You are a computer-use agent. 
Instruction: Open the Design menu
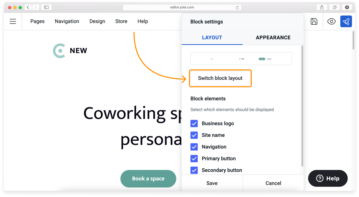coord(97,21)
